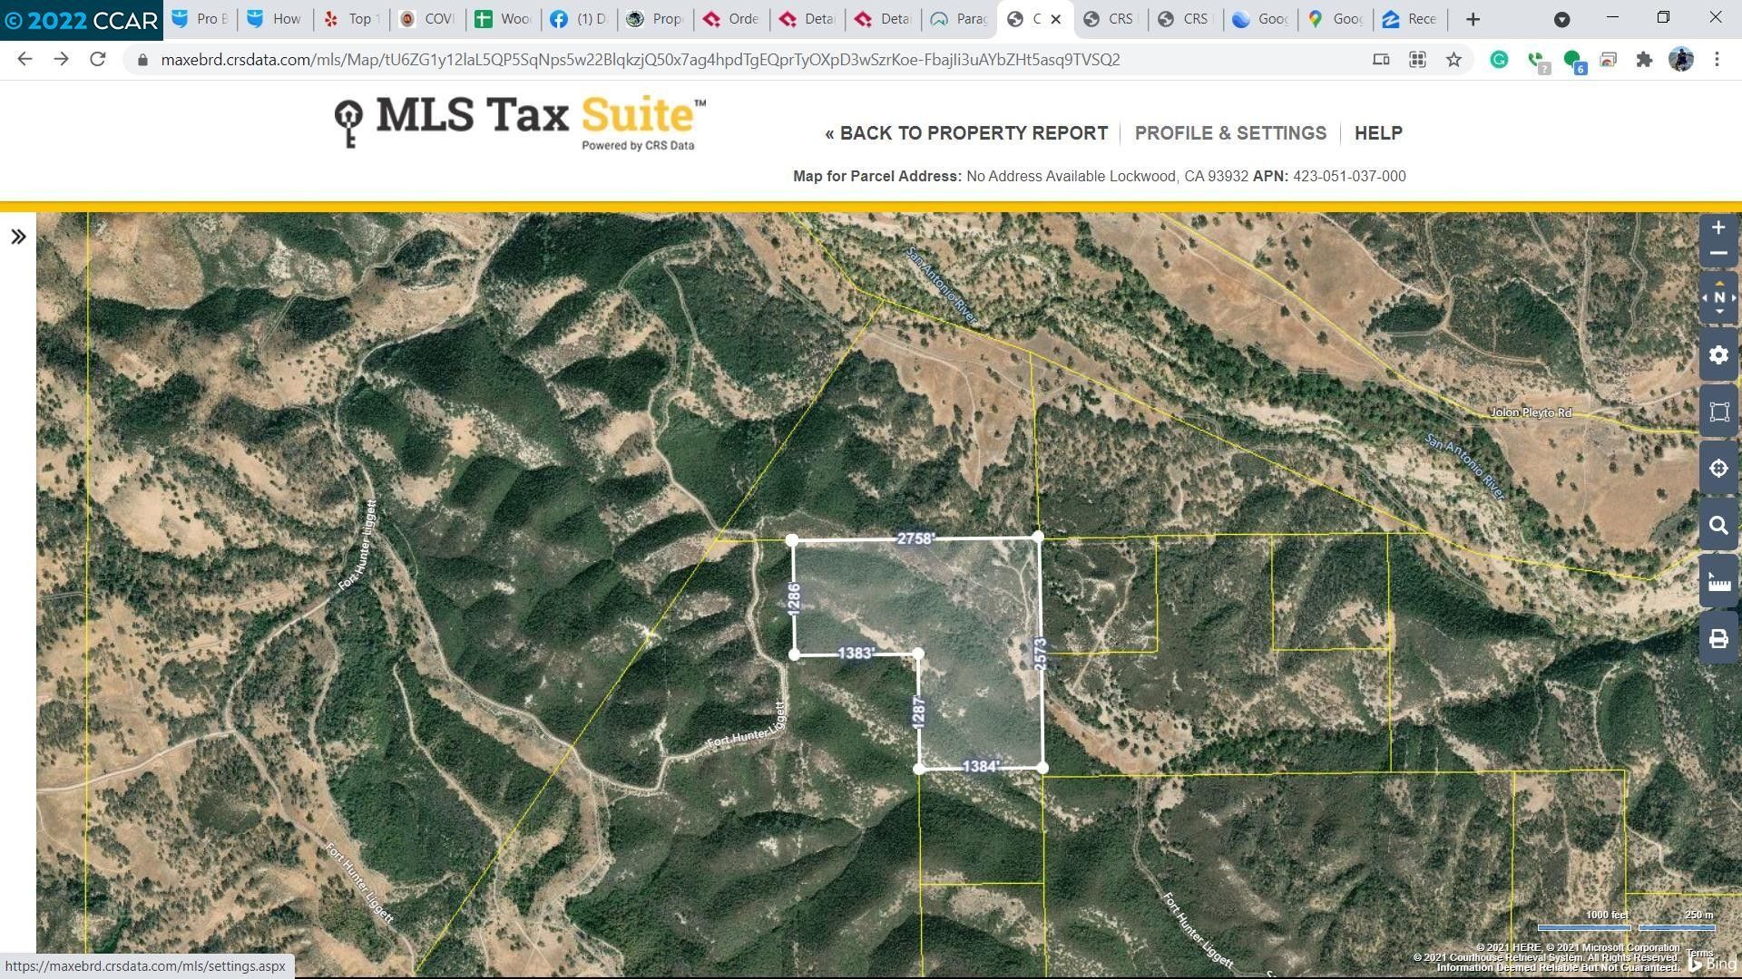Pan the map east using the right compass arrow
1742x979 pixels.
pyautogui.click(x=1733, y=296)
